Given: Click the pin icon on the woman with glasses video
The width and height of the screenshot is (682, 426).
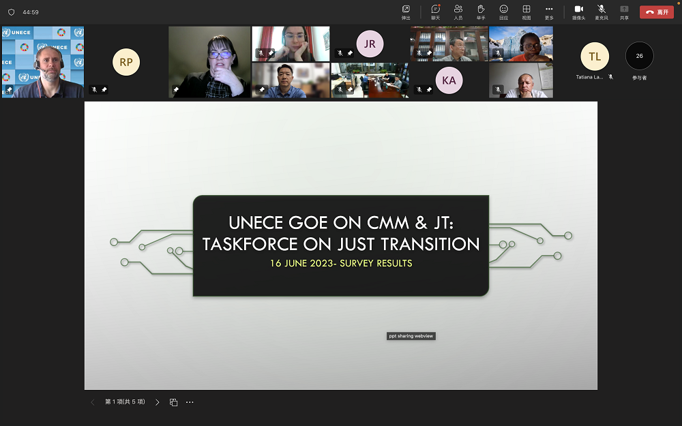Looking at the screenshot, I should (x=176, y=89).
